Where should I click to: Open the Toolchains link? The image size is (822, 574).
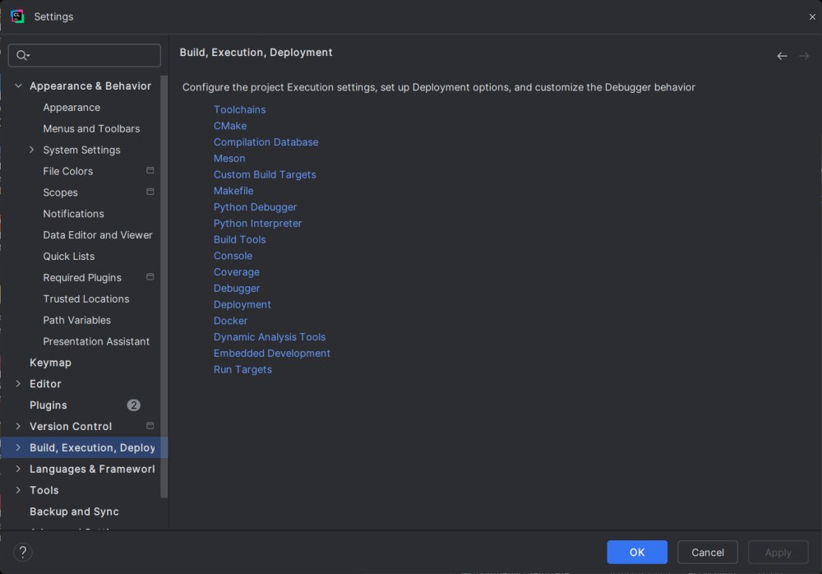[x=239, y=109]
